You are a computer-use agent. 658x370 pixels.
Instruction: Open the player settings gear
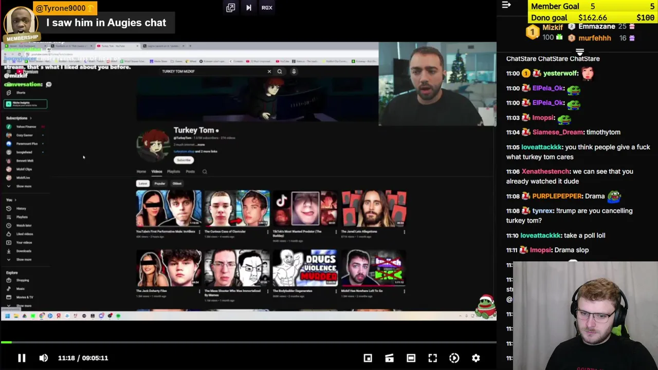[x=476, y=358]
